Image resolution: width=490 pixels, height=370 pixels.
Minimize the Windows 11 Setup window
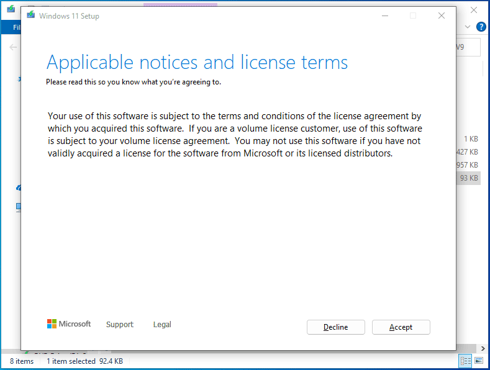[x=385, y=16]
